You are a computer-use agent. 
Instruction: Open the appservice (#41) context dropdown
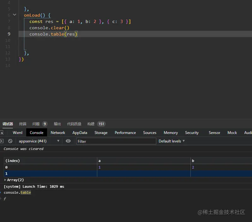(x=39, y=141)
